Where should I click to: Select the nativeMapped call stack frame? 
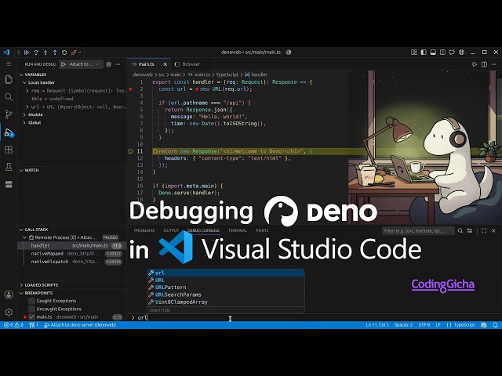[72, 254]
